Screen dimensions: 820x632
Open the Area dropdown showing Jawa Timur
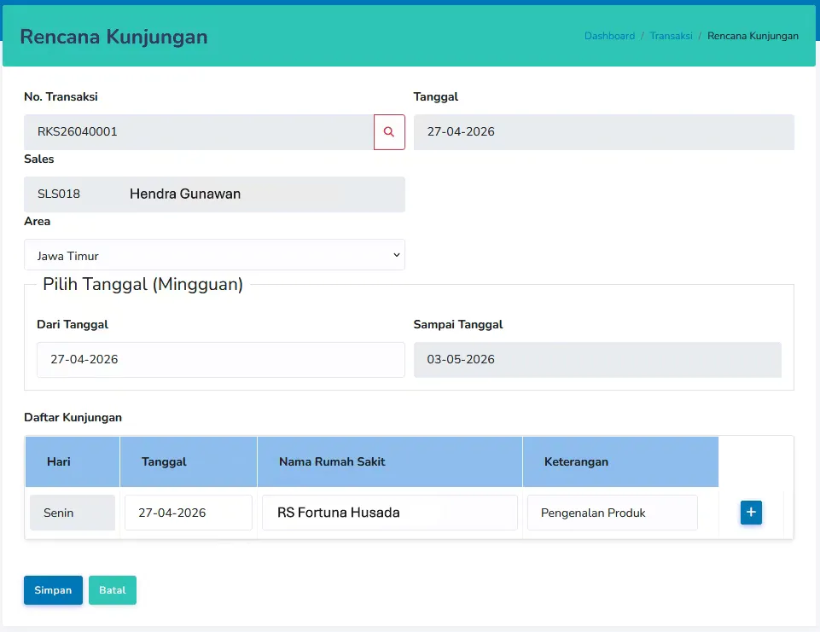click(x=214, y=255)
